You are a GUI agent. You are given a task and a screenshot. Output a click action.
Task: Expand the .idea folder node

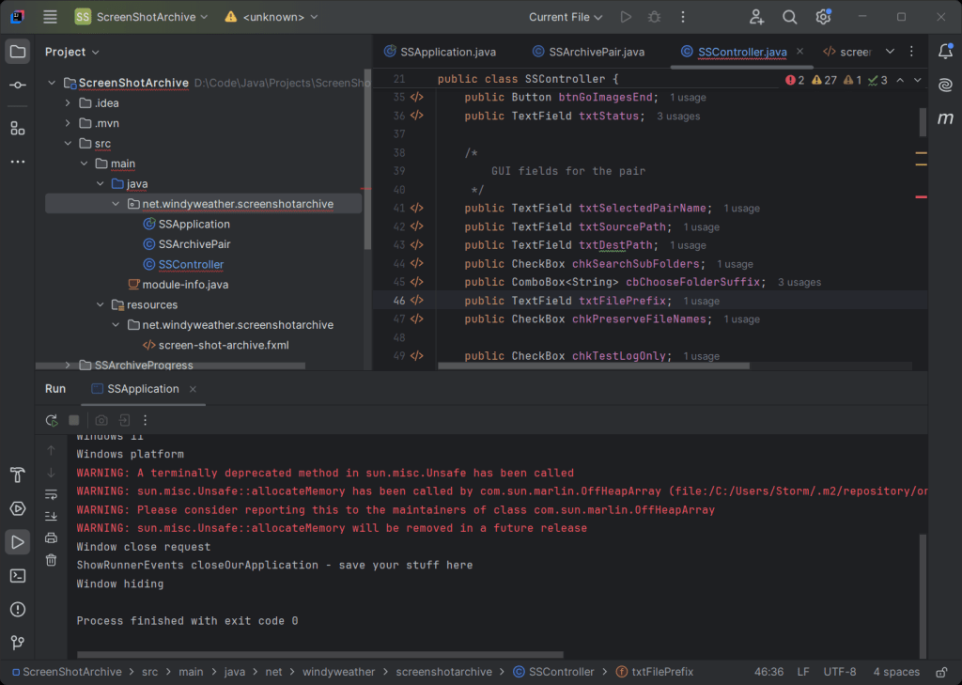pyautogui.click(x=68, y=103)
